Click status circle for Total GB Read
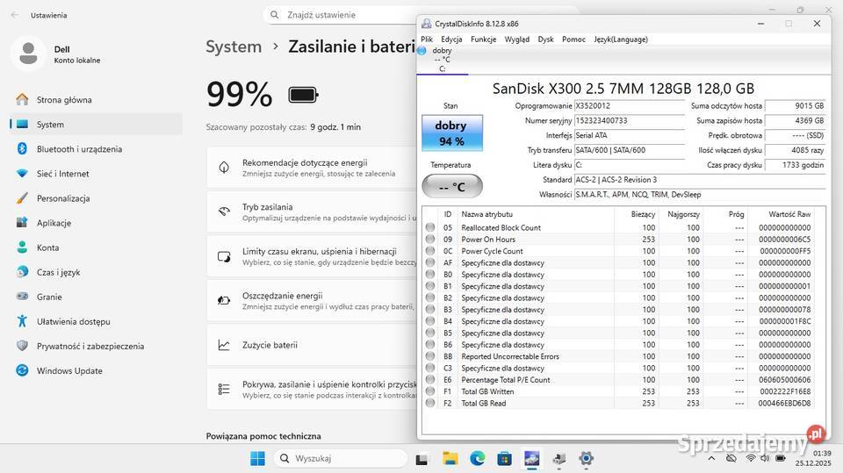 [430, 403]
